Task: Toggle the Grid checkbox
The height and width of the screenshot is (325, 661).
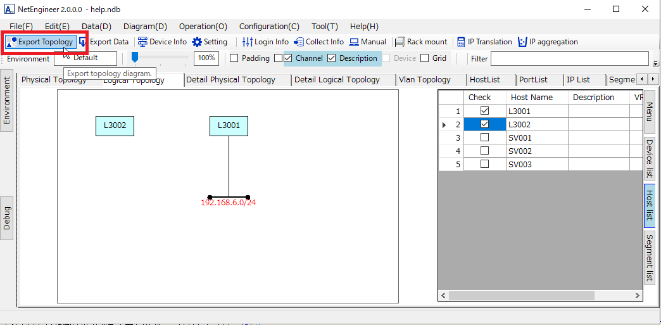Action: coord(424,58)
